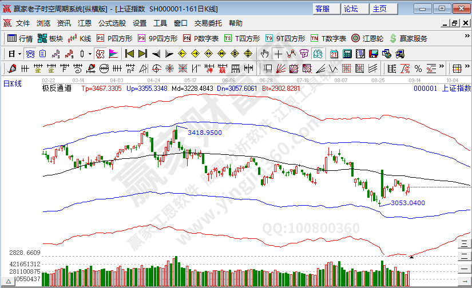Click the 客服 button in title bar
This screenshot has width=472, height=288.
pyautogui.click(x=322, y=9)
